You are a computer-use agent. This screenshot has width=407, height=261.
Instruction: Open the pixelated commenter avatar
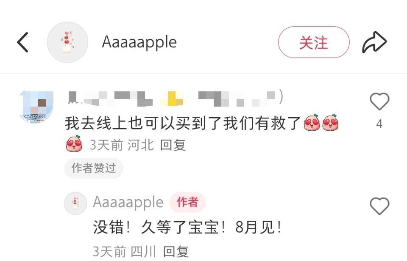point(36,106)
